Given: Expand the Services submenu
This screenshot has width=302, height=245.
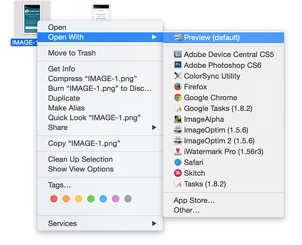Looking at the screenshot, I should click(154, 223).
